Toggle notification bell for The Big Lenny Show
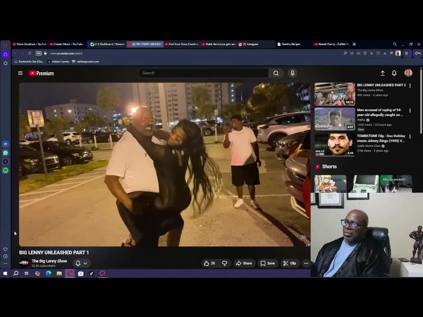Viewport: 423px width, 317px height. point(78,263)
